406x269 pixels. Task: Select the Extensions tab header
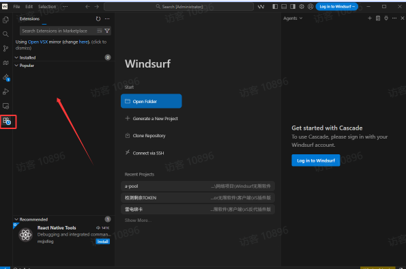click(x=30, y=18)
